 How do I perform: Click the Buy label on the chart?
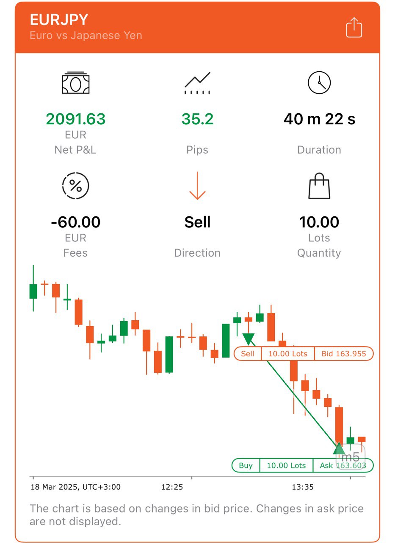click(246, 465)
